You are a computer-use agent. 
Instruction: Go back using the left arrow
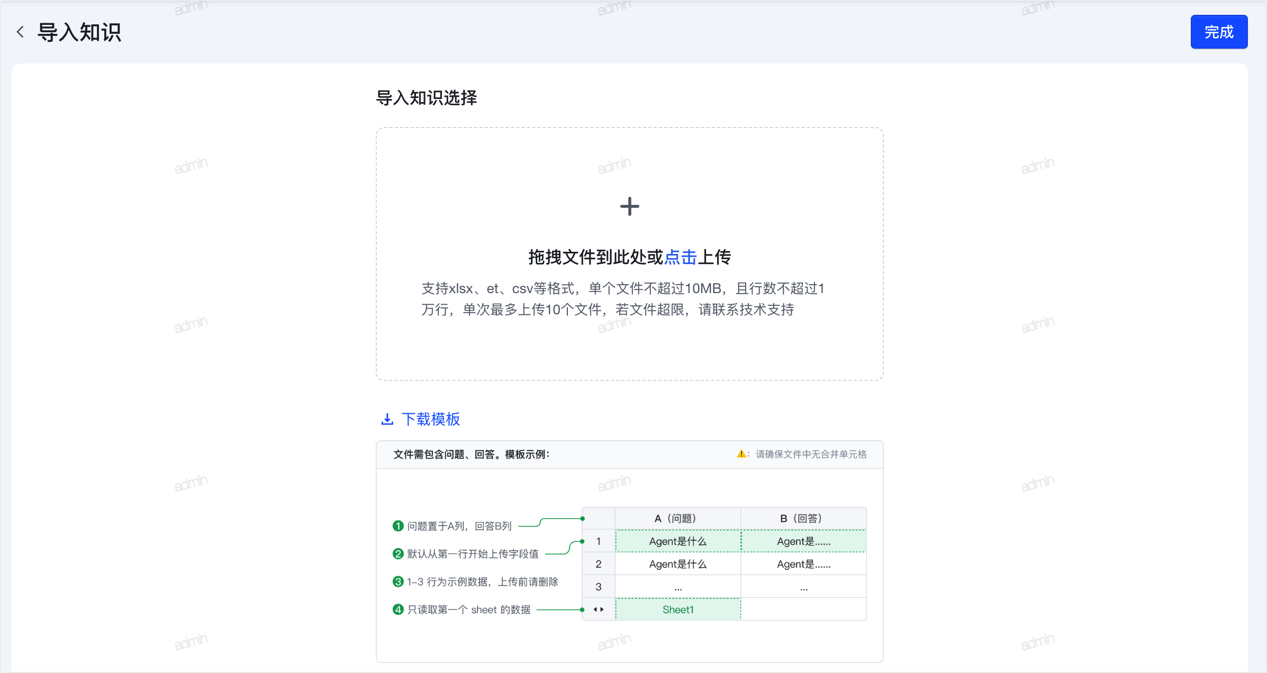point(20,32)
